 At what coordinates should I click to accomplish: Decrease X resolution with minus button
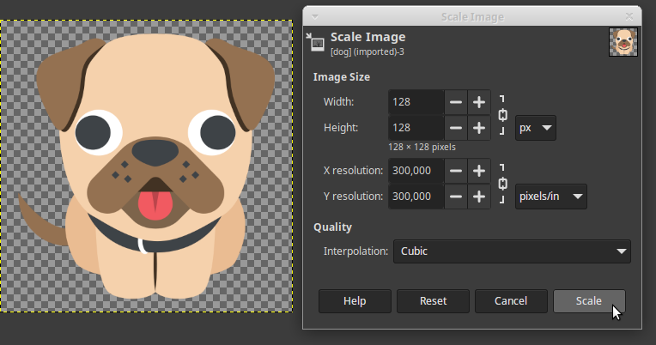click(x=456, y=171)
